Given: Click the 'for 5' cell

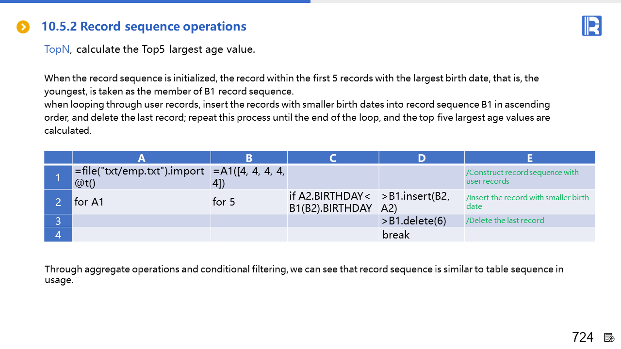Looking at the screenshot, I should (x=248, y=202).
